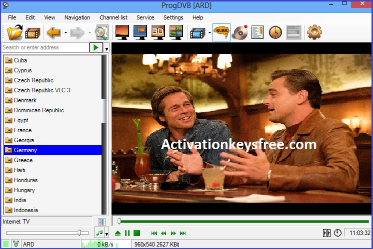Viewport: 373px width, 249px height.
Task: Open the magnifier search channels icon
Action: [101, 32]
